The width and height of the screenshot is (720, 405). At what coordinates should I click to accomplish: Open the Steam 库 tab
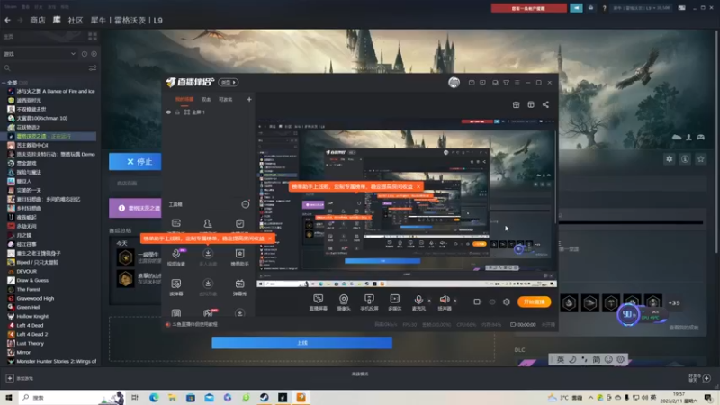57,20
